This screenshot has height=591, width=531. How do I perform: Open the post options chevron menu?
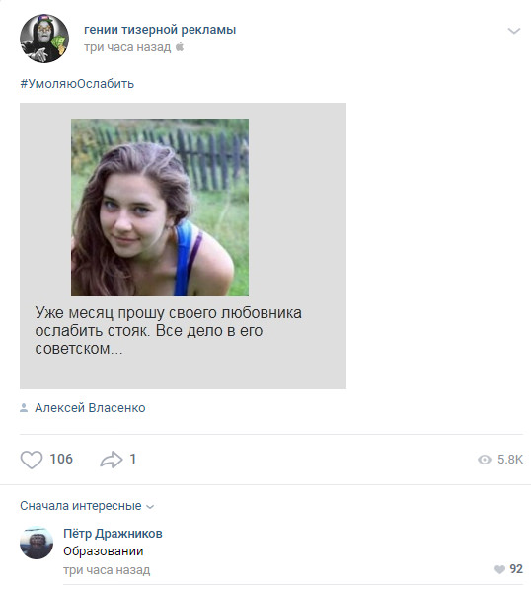pyautogui.click(x=513, y=31)
